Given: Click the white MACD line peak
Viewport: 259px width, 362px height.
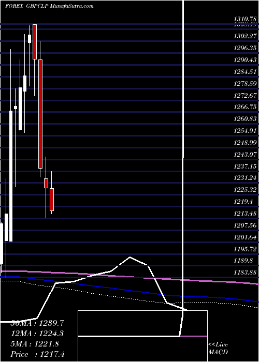Looking at the screenshot, I should tap(130, 257).
